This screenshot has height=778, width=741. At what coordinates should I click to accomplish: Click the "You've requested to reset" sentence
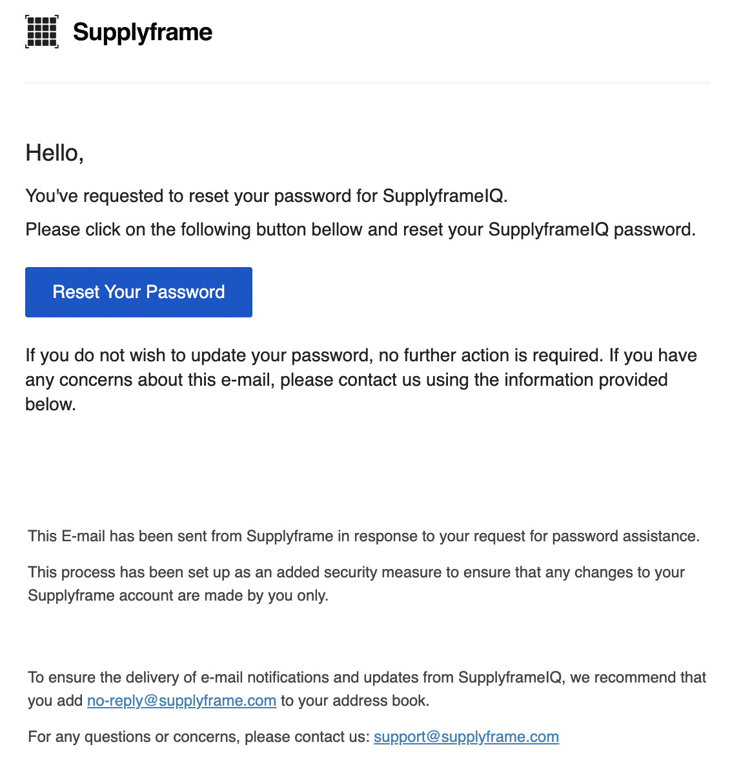pyautogui.click(x=194, y=196)
